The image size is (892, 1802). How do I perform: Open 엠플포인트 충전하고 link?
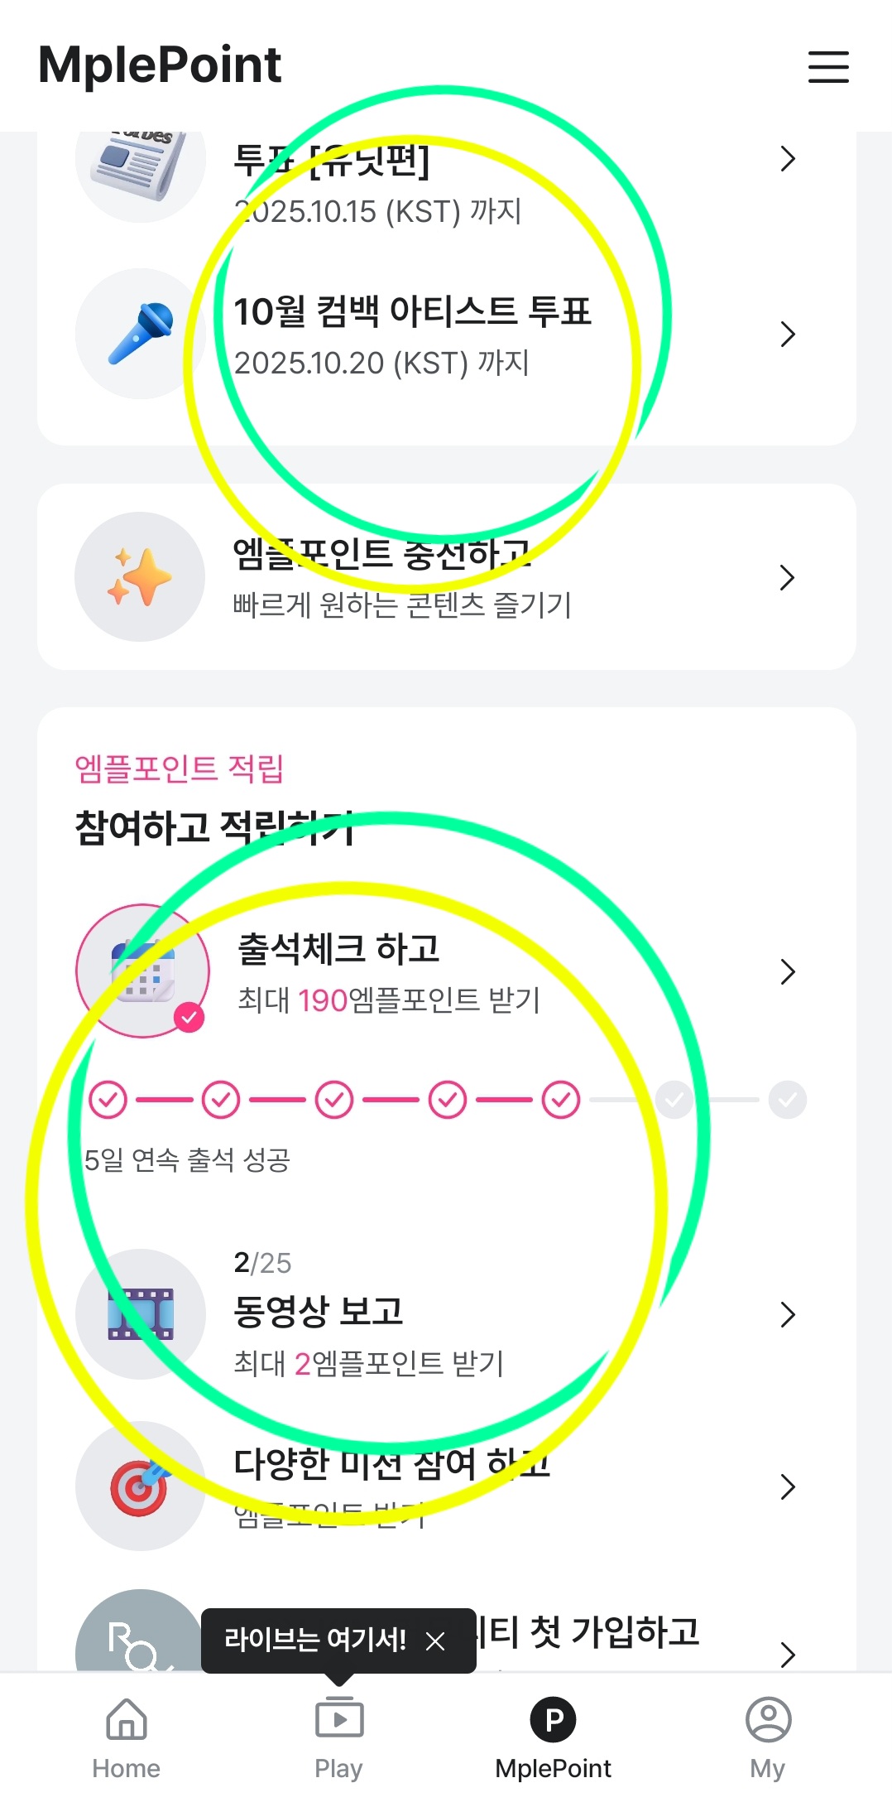pyautogui.click(x=402, y=577)
